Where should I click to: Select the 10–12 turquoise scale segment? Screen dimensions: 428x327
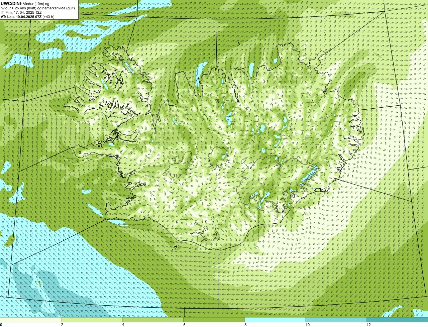point(336,320)
